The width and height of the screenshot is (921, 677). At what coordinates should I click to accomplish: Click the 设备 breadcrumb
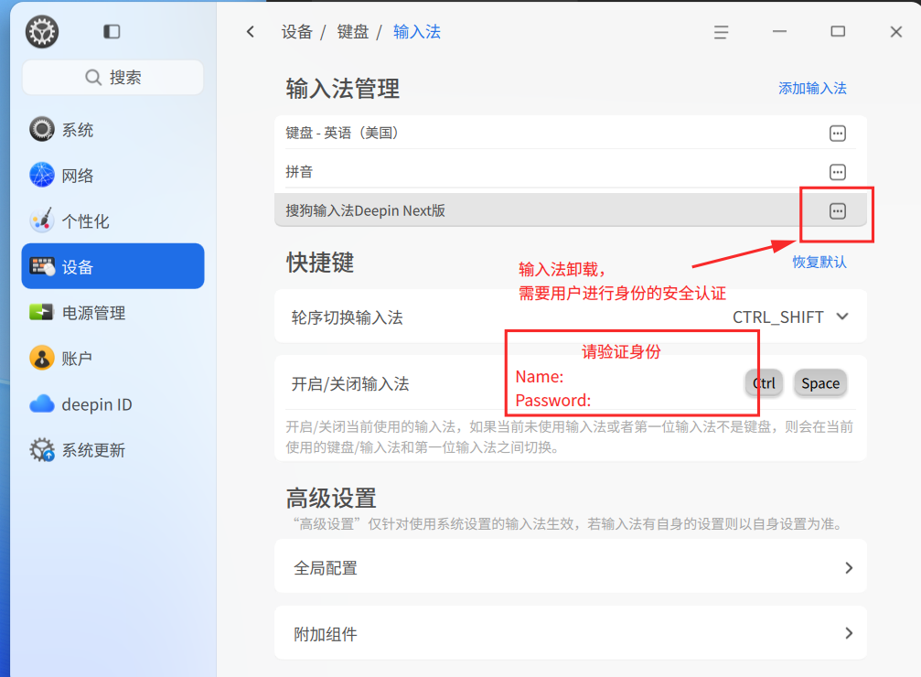296,32
